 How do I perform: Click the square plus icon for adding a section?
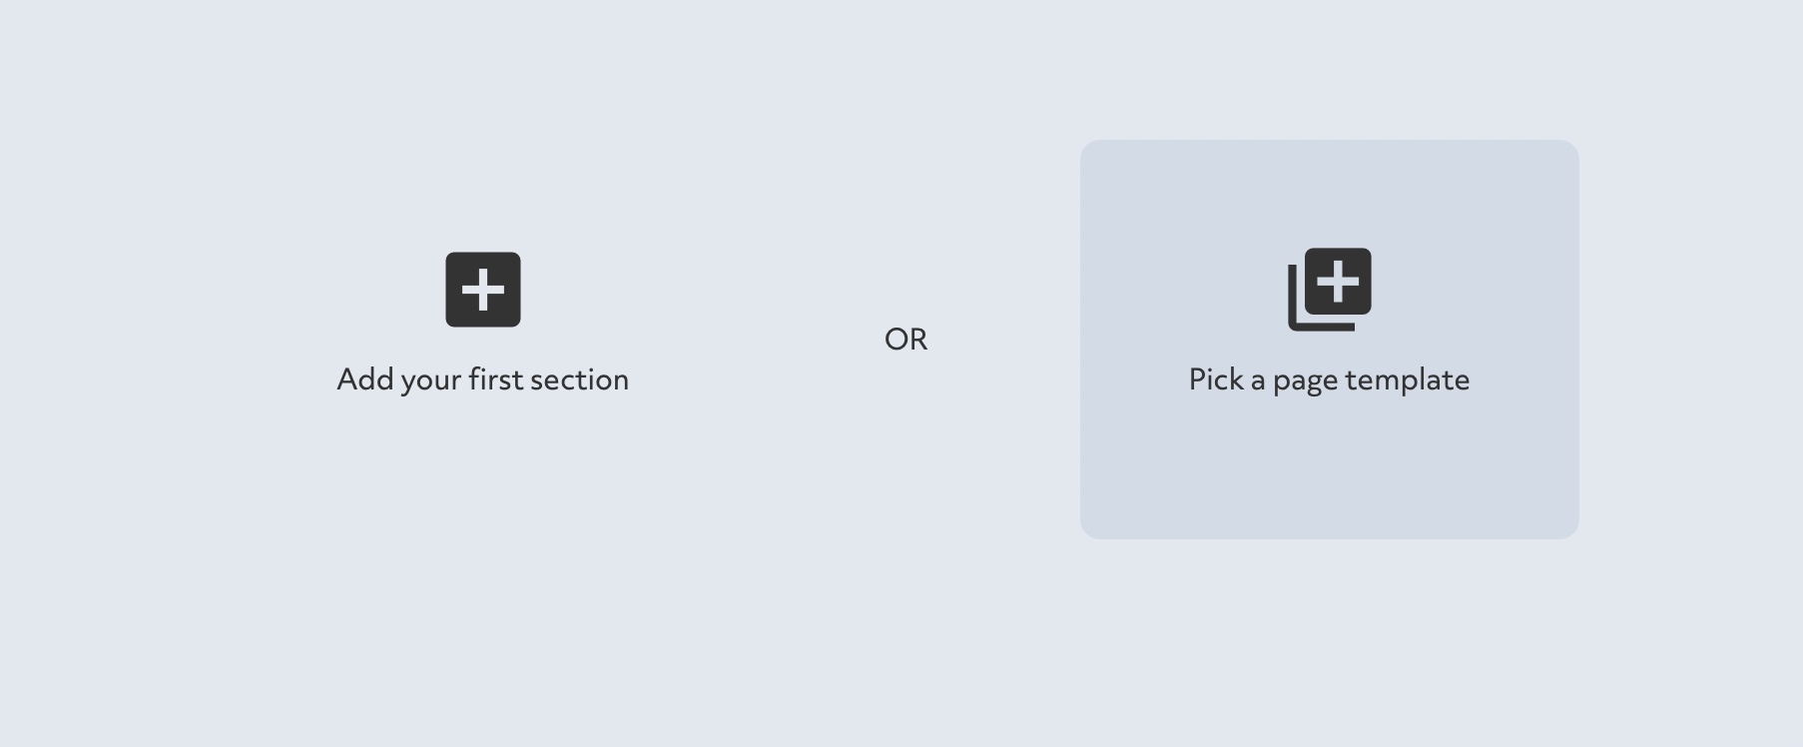coord(483,290)
